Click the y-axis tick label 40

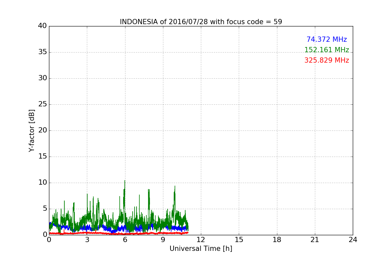pyautogui.click(x=42, y=26)
